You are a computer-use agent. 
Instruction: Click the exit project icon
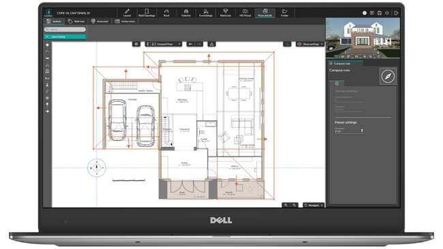(396, 13)
